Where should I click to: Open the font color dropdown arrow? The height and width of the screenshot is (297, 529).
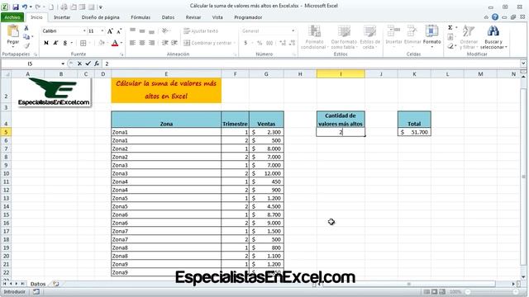click(122, 43)
